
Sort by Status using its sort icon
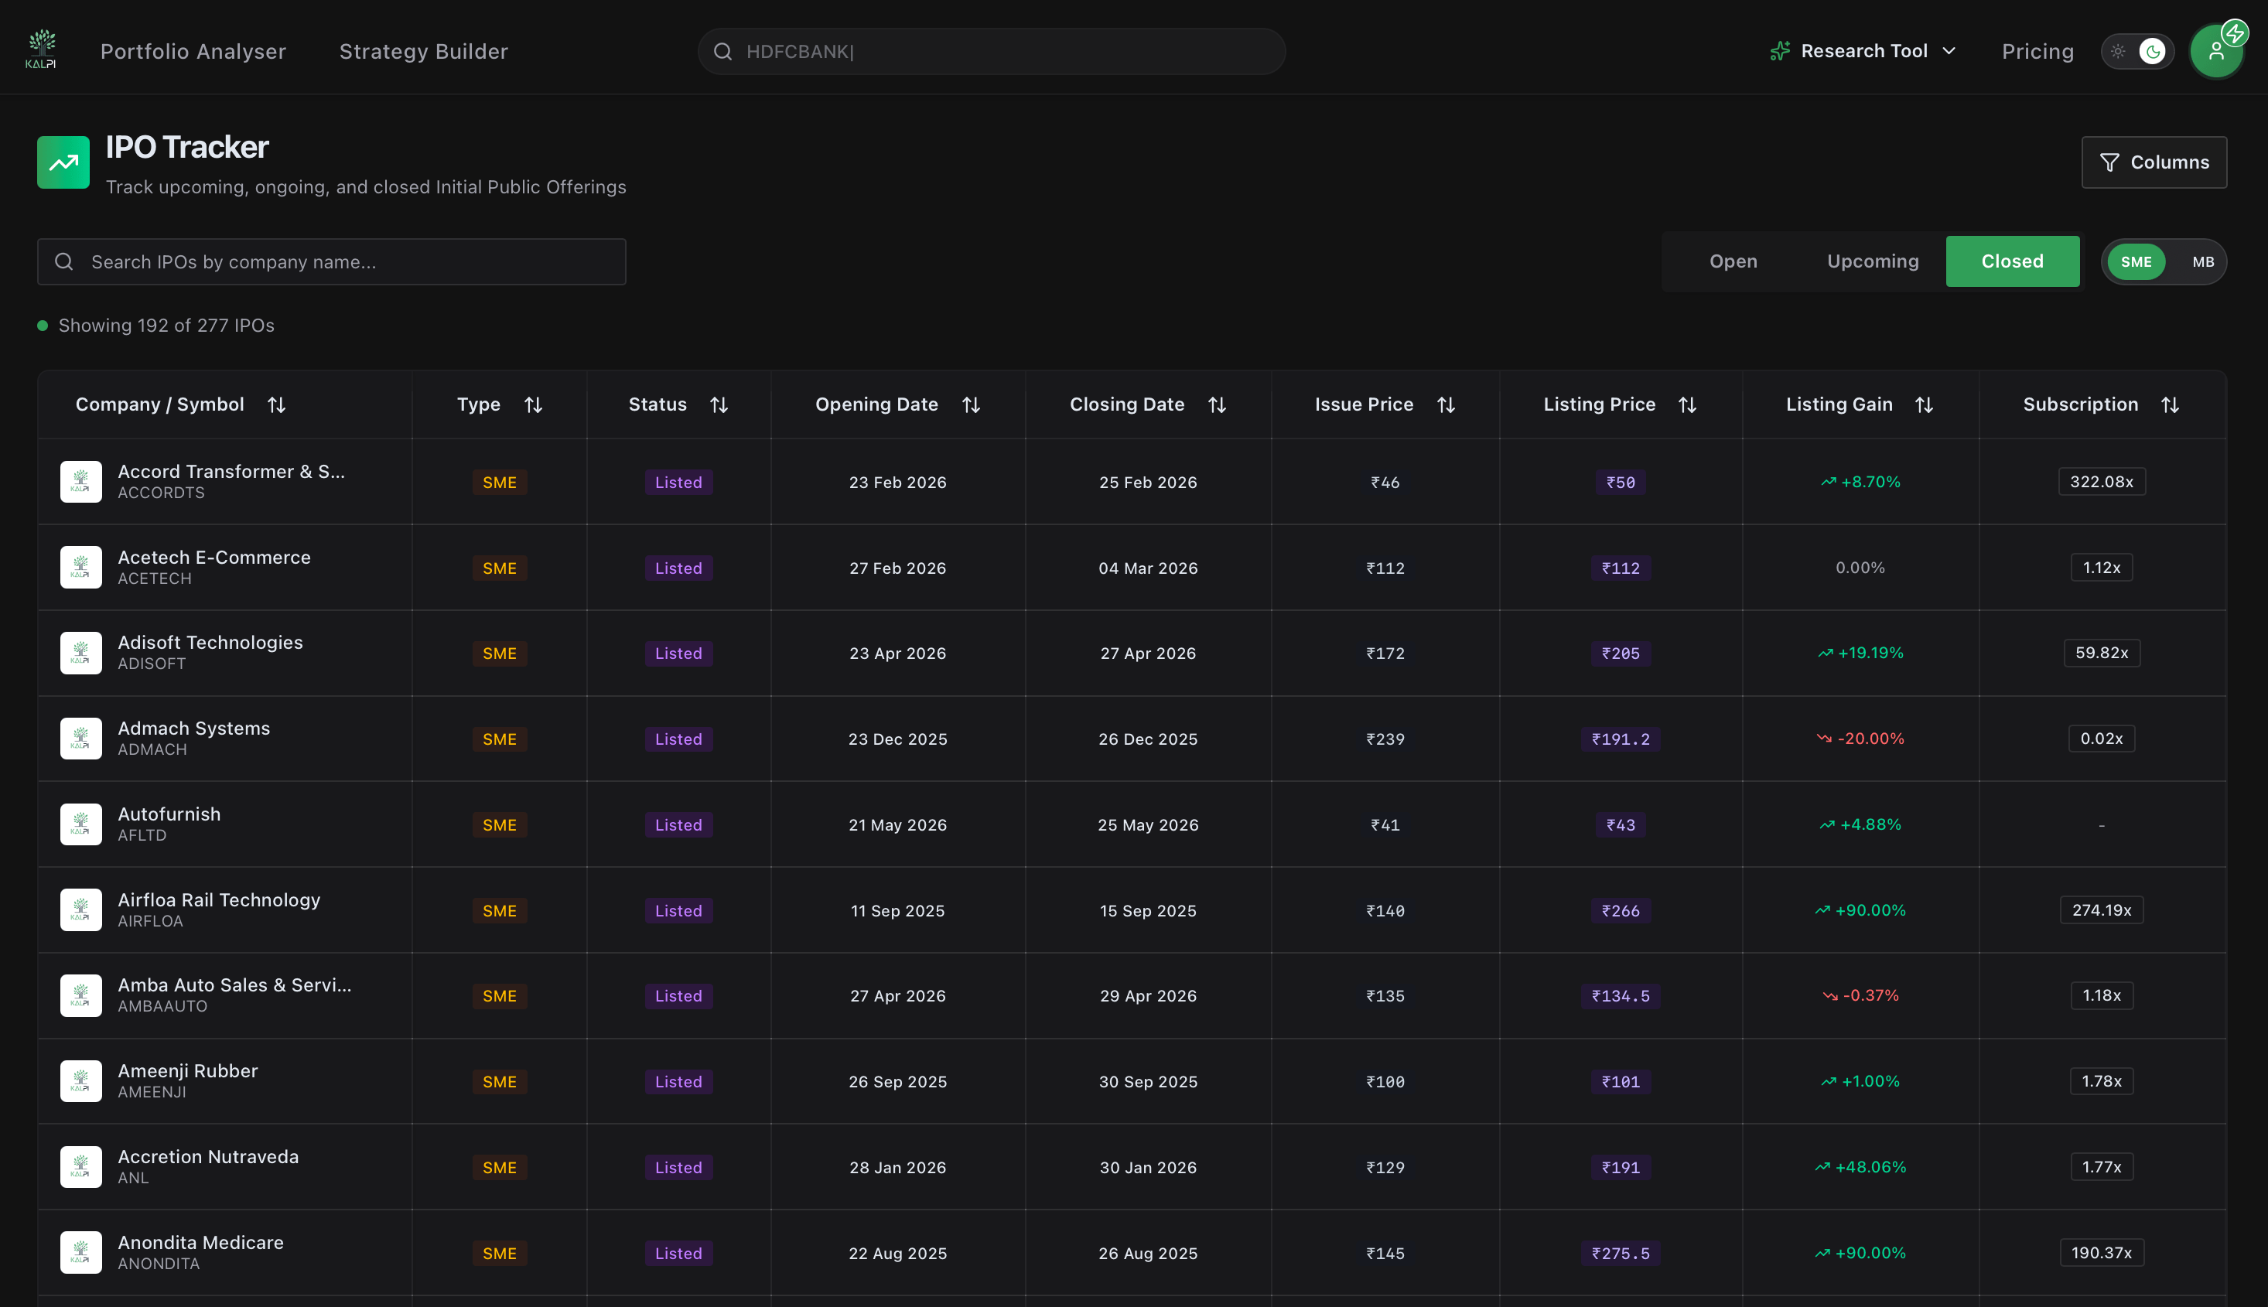click(719, 404)
